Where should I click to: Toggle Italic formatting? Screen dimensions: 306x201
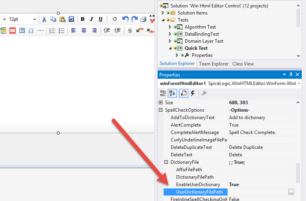tap(91, 19)
